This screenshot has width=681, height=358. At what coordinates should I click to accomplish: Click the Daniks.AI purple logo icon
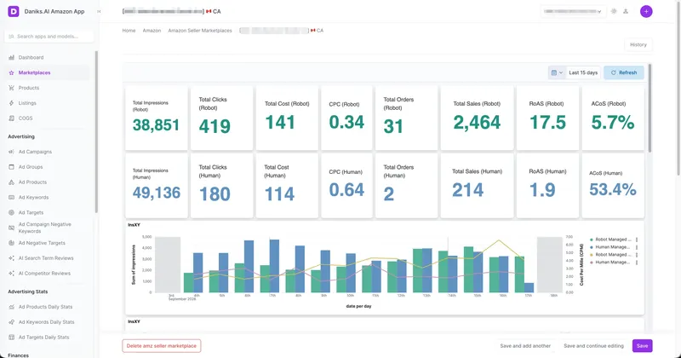tap(14, 11)
